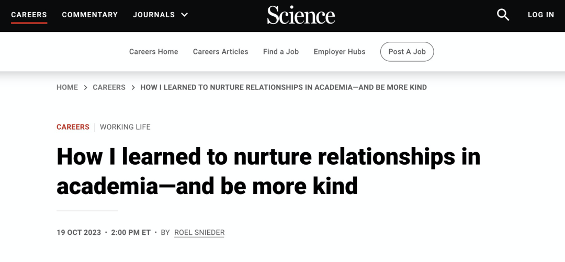Open the Journals menu

[x=154, y=15]
